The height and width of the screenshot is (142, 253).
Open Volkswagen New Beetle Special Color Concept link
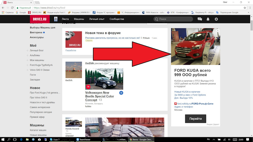(99, 96)
